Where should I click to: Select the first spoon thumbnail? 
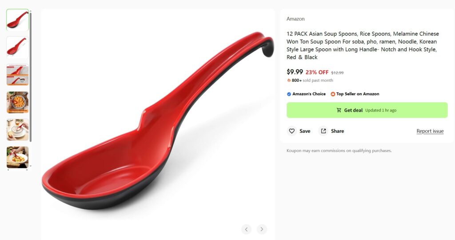coord(17,20)
